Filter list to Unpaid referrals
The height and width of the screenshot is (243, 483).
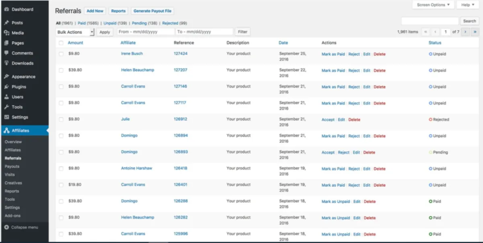109,23
